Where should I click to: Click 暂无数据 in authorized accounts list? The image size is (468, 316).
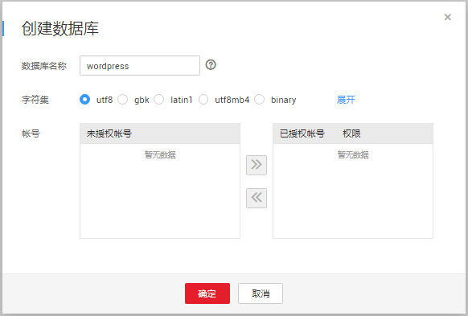pos(353,155)
